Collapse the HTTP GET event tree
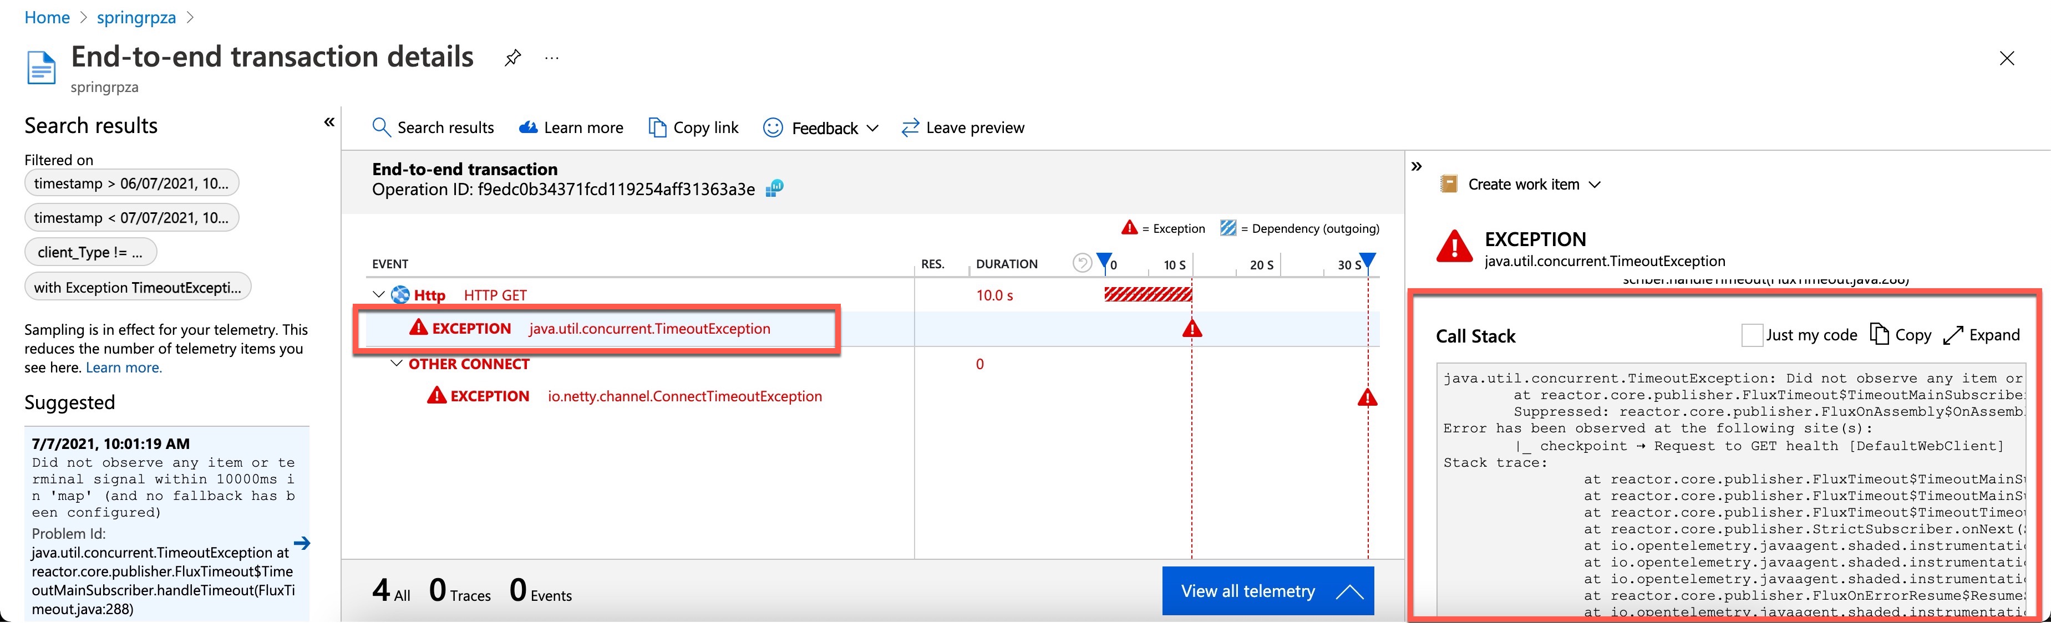This screenshot has height=623, width=2051. click(378, 294)
